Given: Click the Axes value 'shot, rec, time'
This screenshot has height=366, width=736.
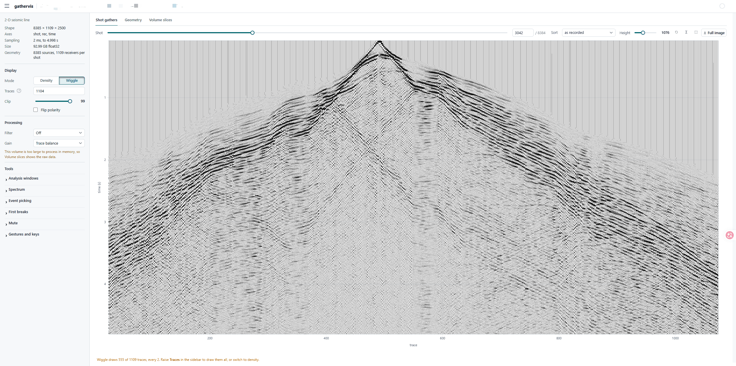Looking at the screenshot, I should coord(45,34).
